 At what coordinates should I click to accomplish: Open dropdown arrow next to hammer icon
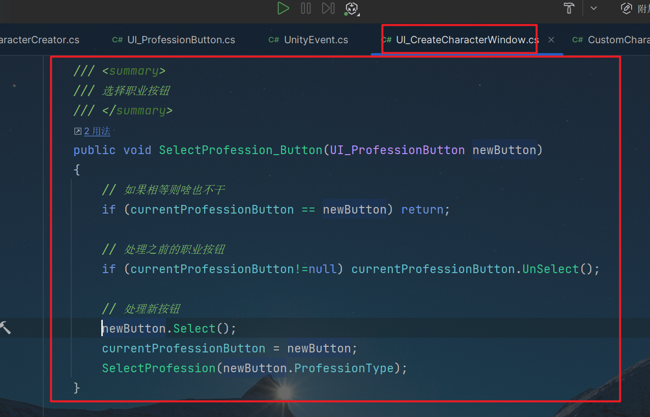tap(594, 8)
